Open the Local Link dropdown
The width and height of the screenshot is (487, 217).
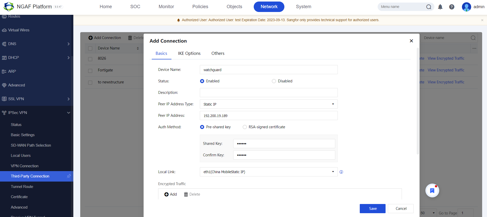pyautogui.click(x=269, y=172)
